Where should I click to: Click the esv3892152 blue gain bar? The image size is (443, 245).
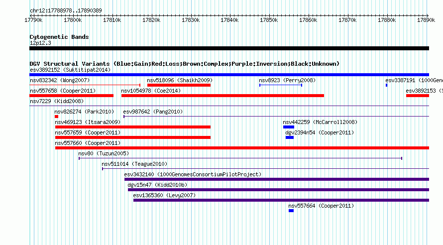pos(229,75)
